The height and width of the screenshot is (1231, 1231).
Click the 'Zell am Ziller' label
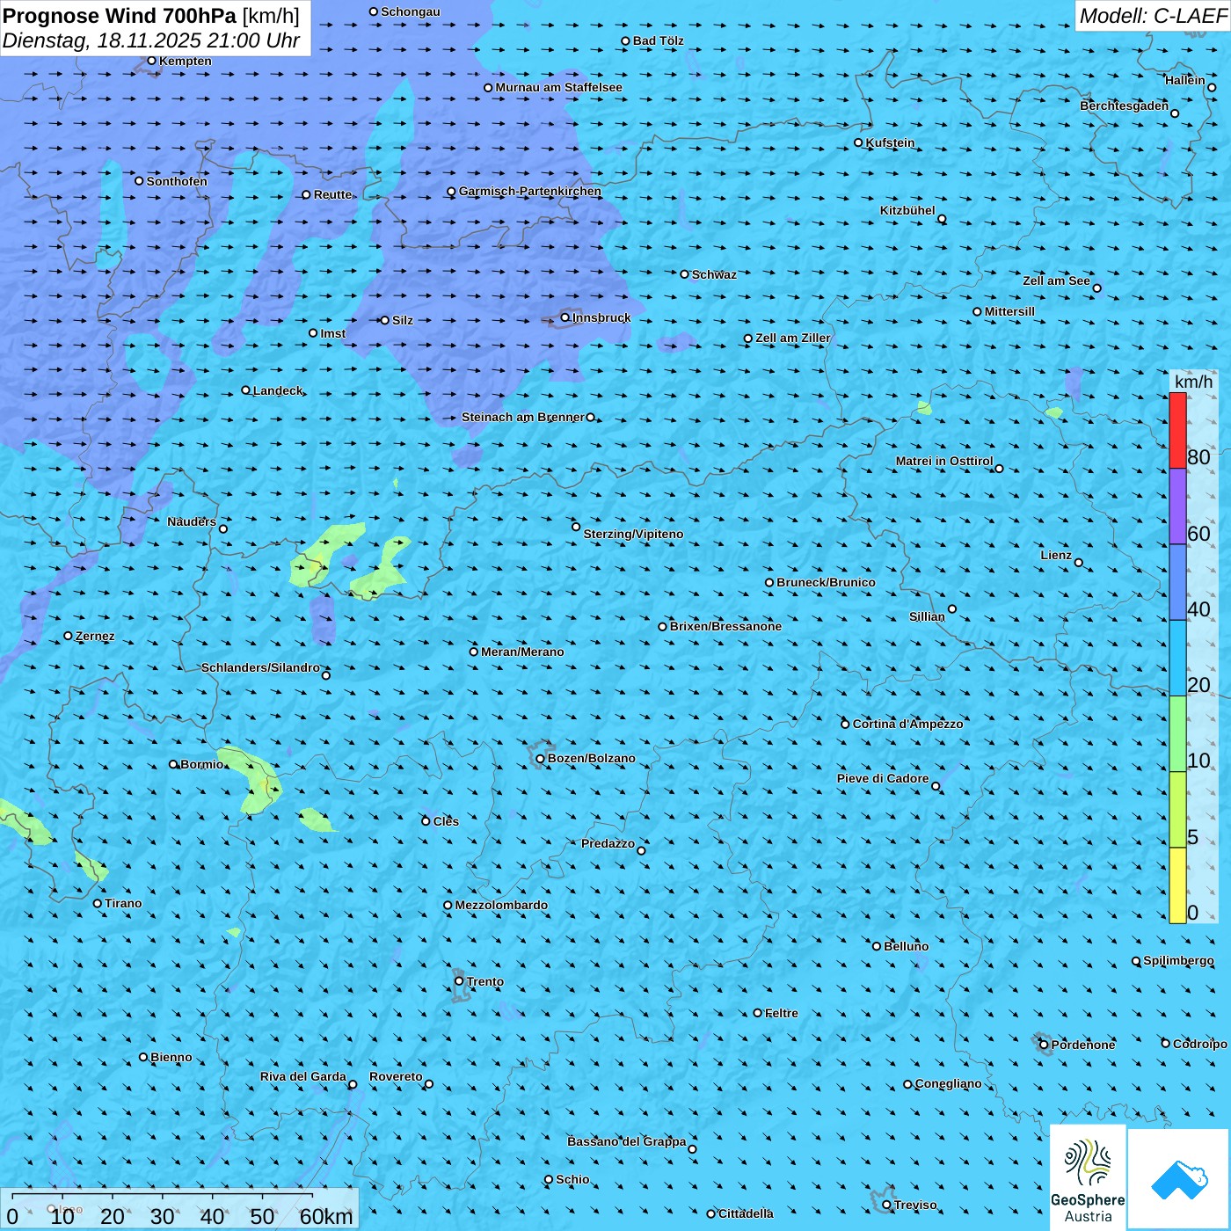tap(793, 338)
